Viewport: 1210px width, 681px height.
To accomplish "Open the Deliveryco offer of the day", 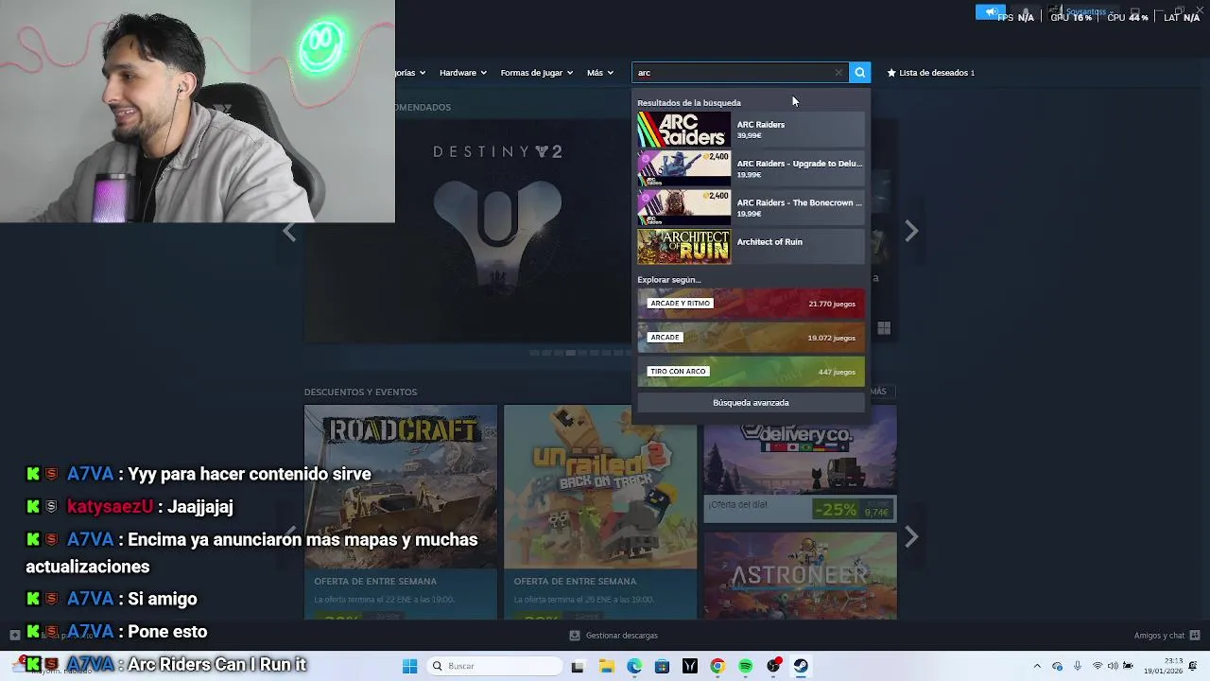I will coord(800,463).
